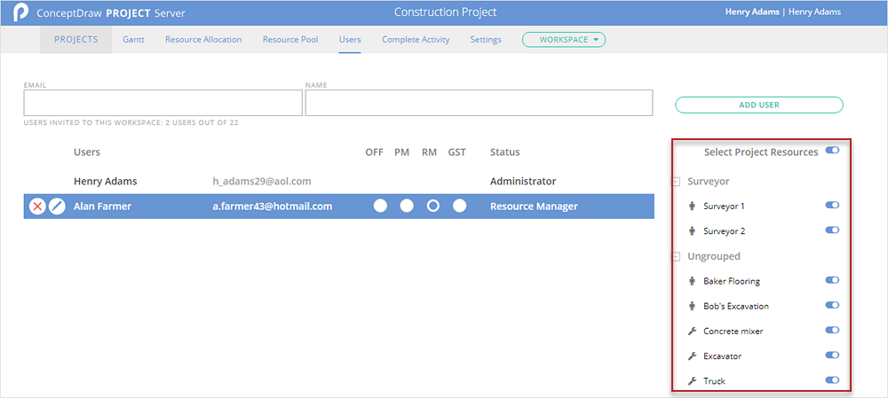
Task: Click the person icon next to Surveyor 2
Action: [x=692, y=231]
